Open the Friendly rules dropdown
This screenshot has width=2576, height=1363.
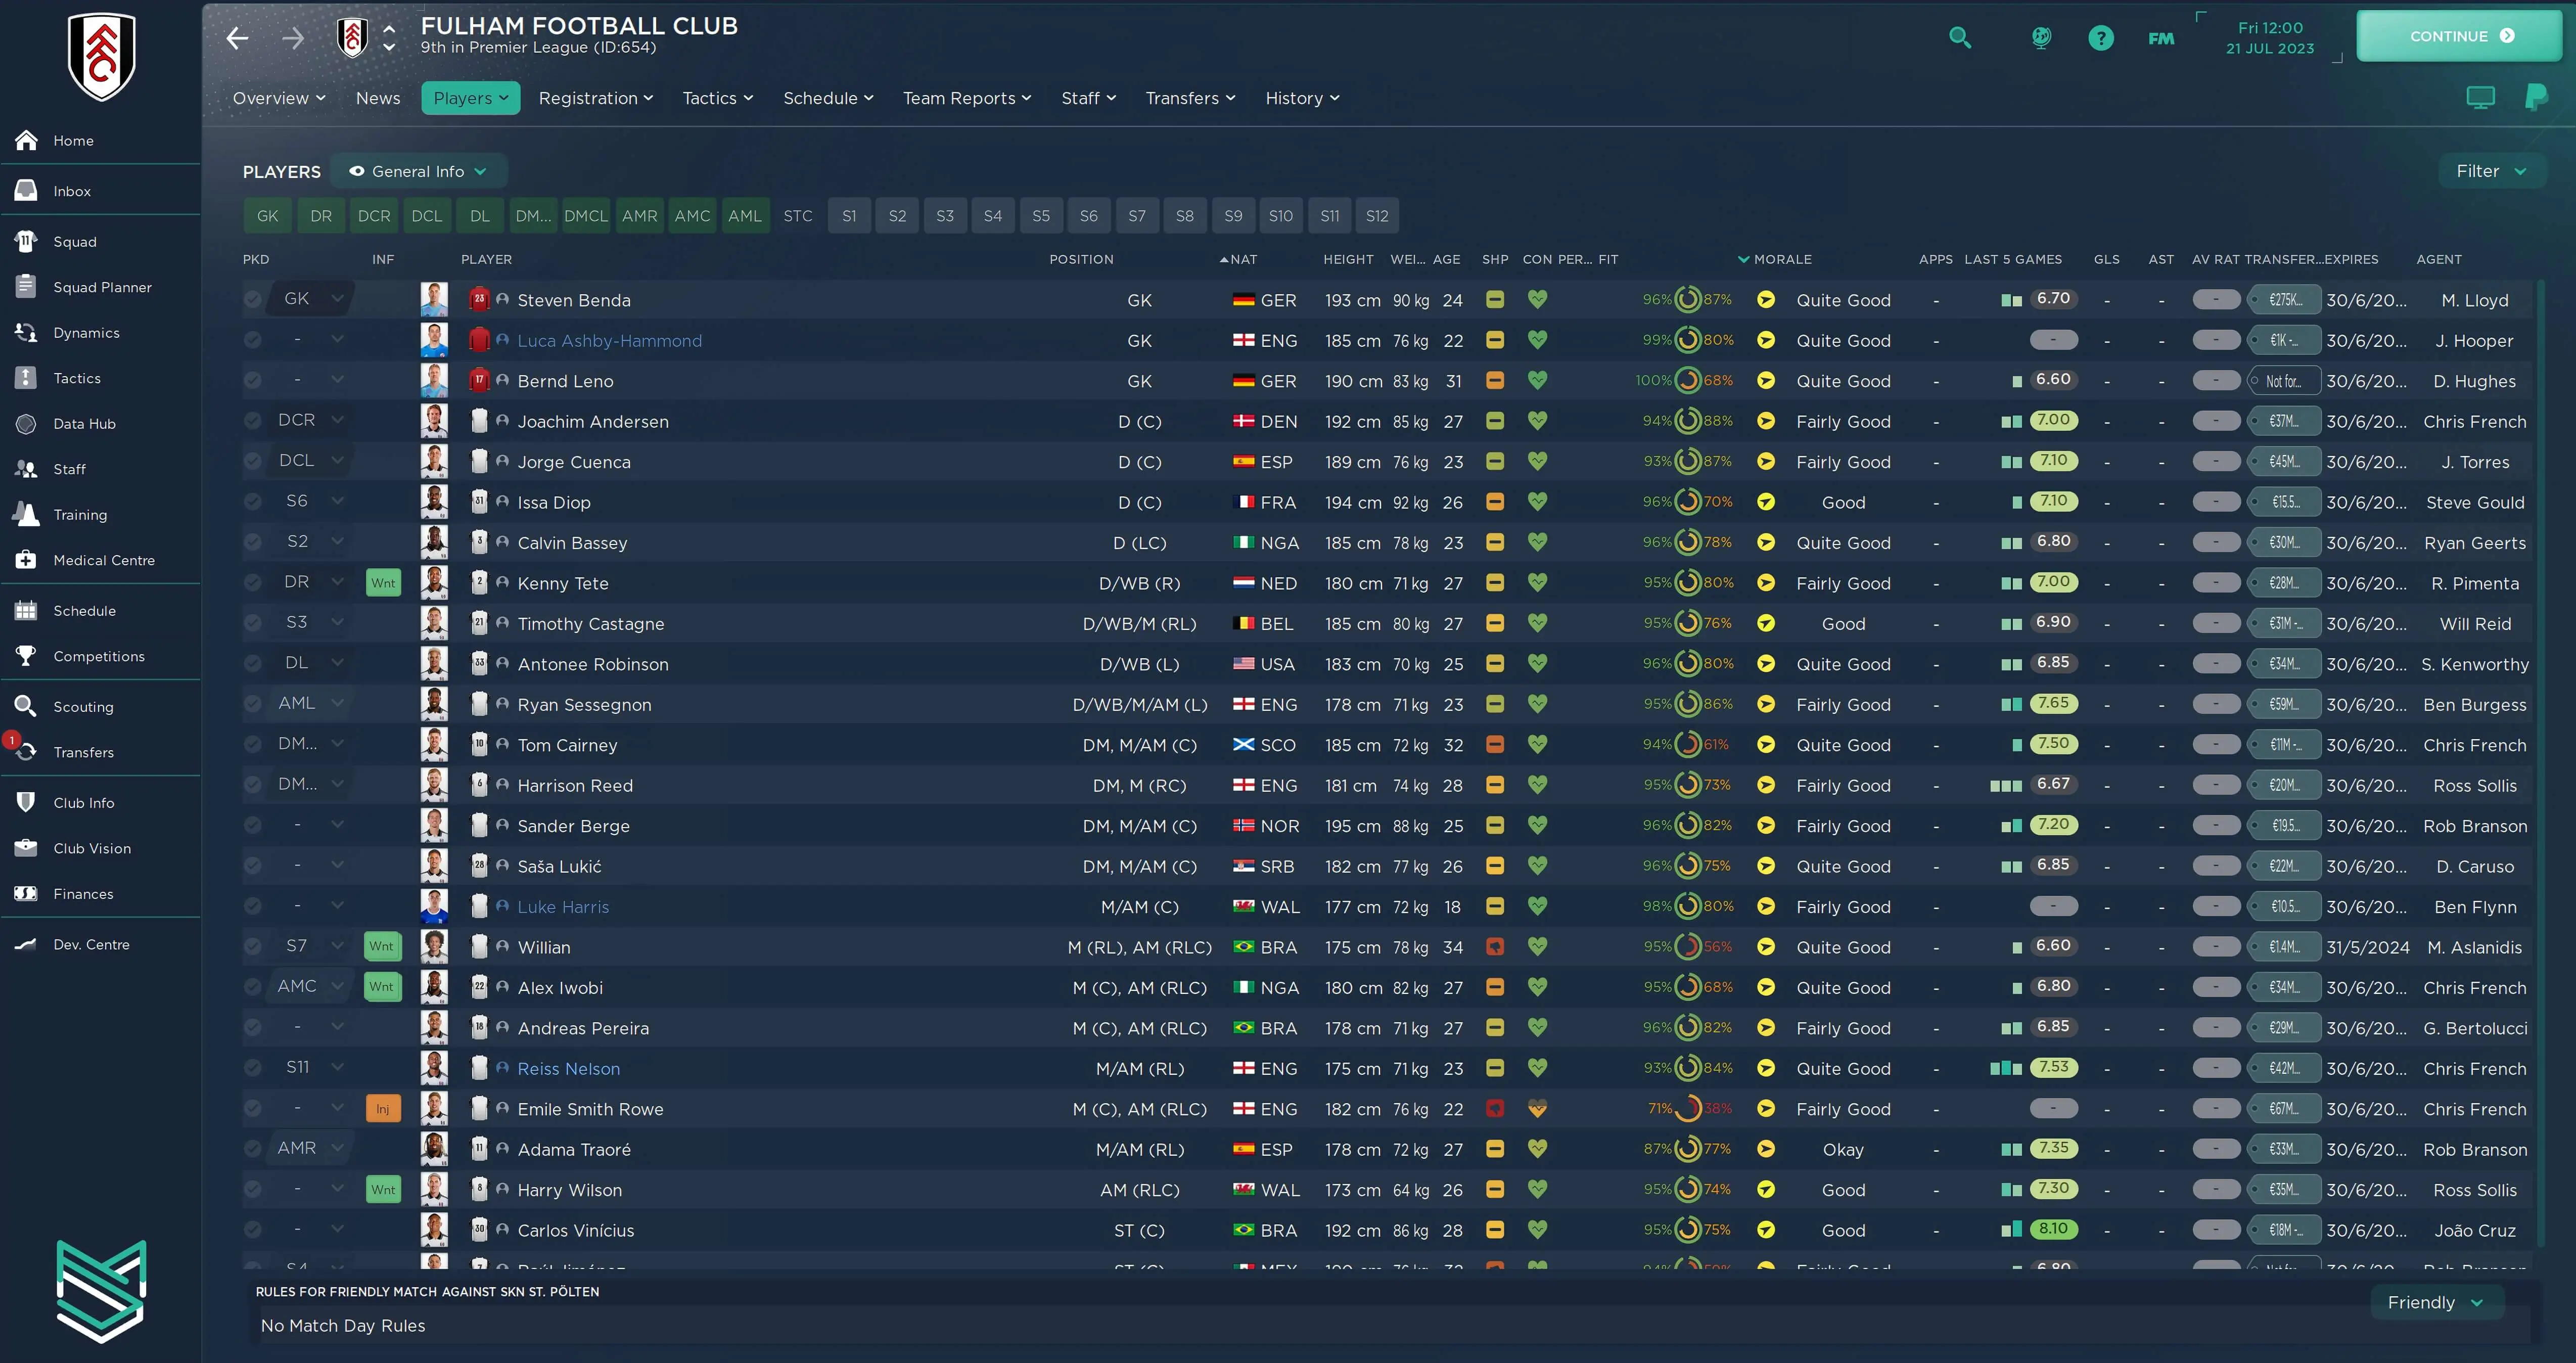2435,1302
